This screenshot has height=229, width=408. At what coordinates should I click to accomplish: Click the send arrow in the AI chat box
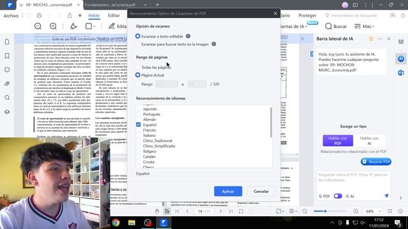click(386, 196)
